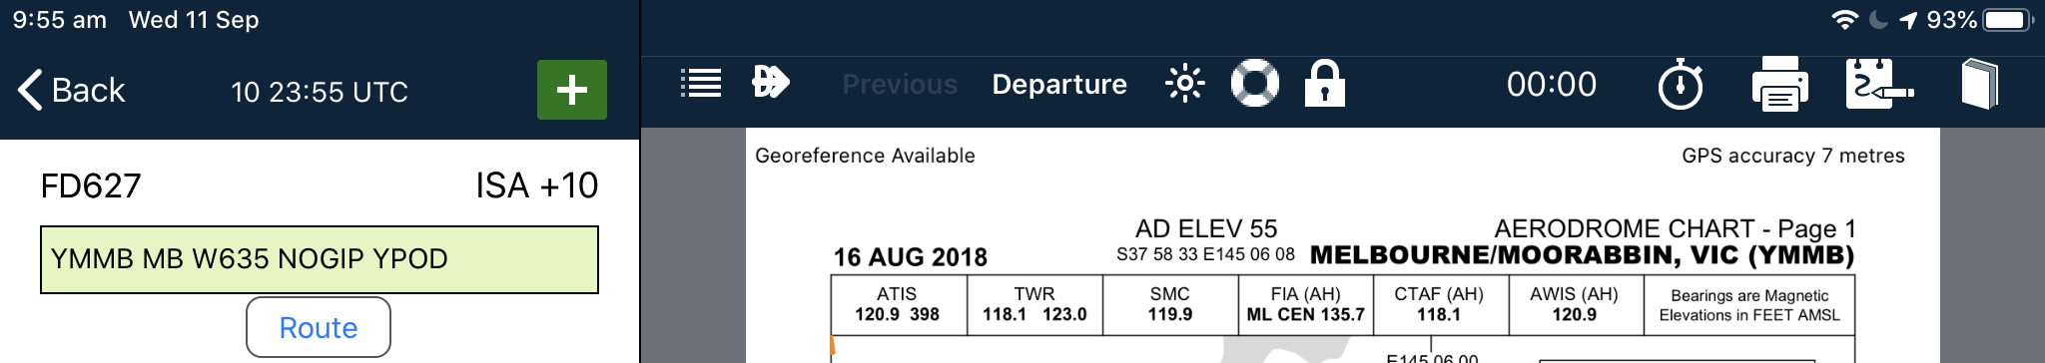
Task: Click the Route button
Action: click(319, 327)
